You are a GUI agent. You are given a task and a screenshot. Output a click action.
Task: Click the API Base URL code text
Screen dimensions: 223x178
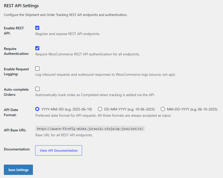coord(90,129)
